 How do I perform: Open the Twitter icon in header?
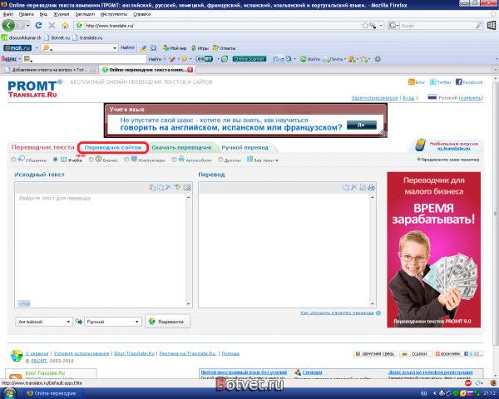[x=432, y=82]
